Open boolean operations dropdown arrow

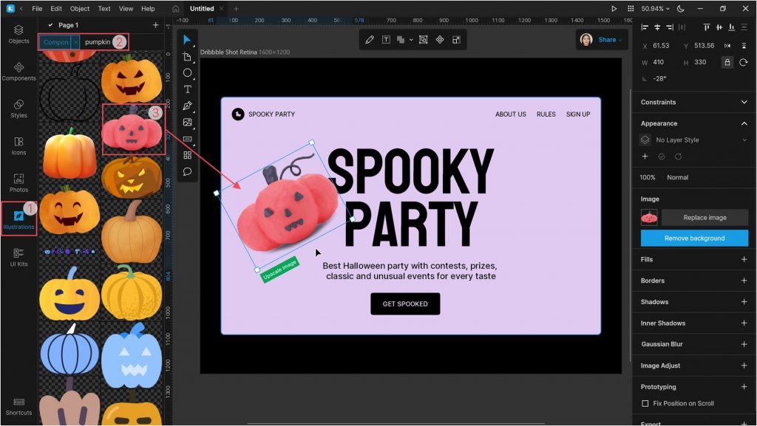(x=411, y=40)
